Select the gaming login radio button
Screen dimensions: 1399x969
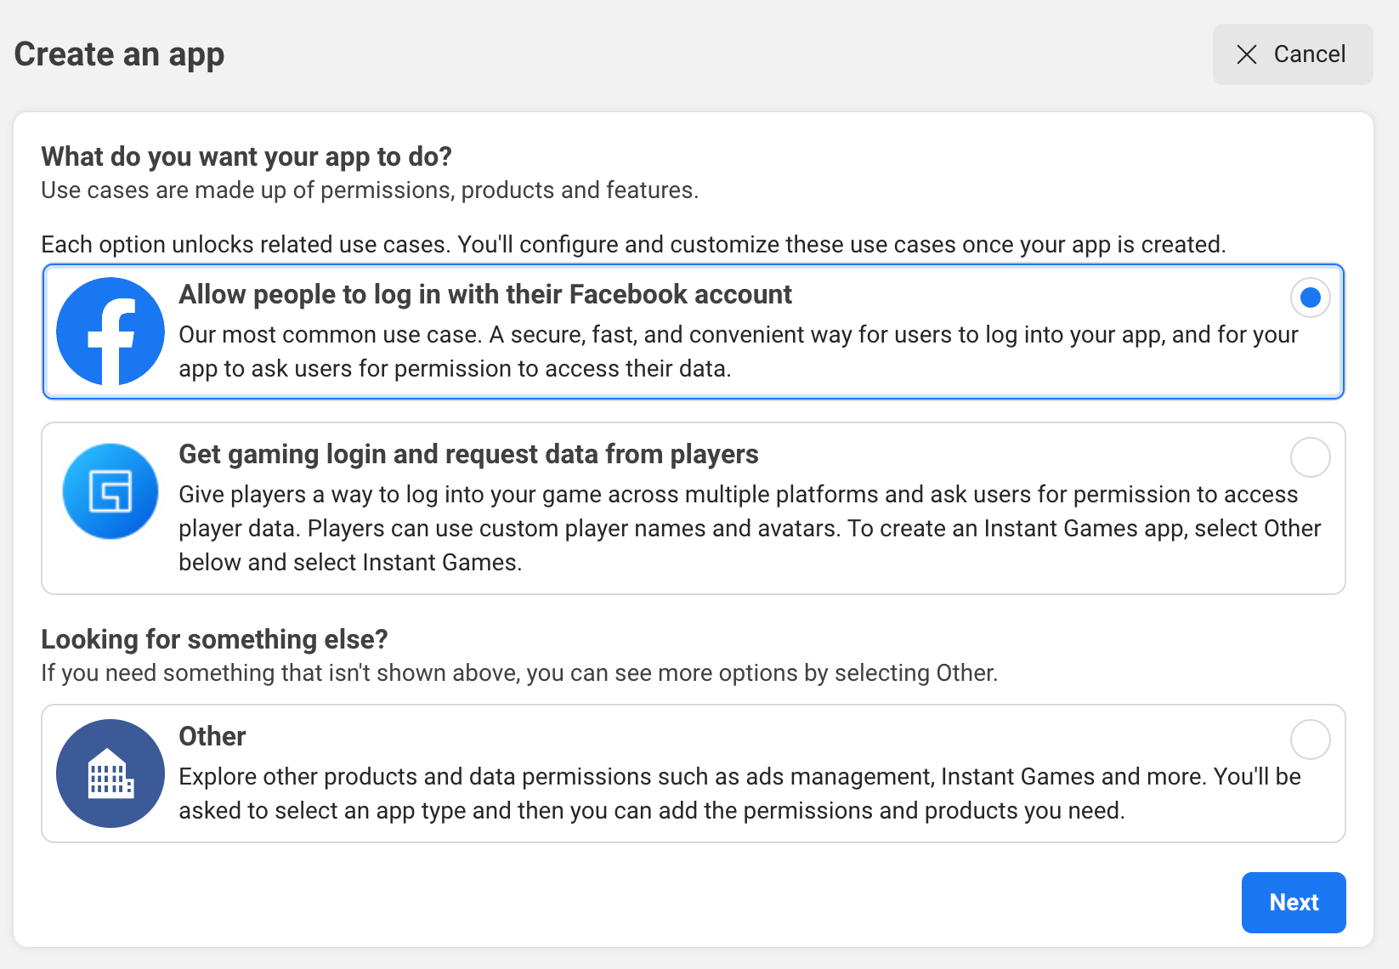tap(1311, 457)
